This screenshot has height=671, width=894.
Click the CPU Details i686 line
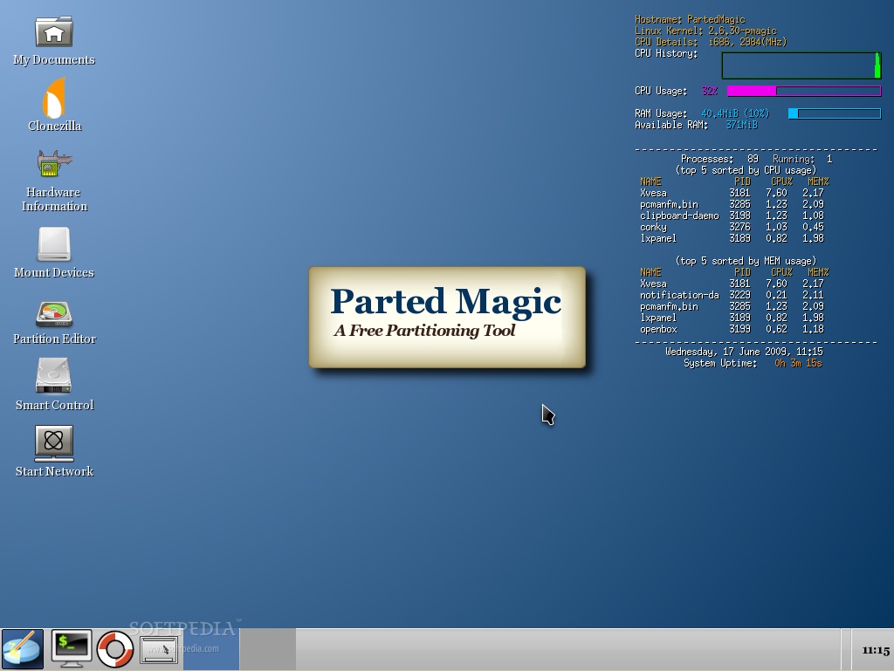pos(711,42)
